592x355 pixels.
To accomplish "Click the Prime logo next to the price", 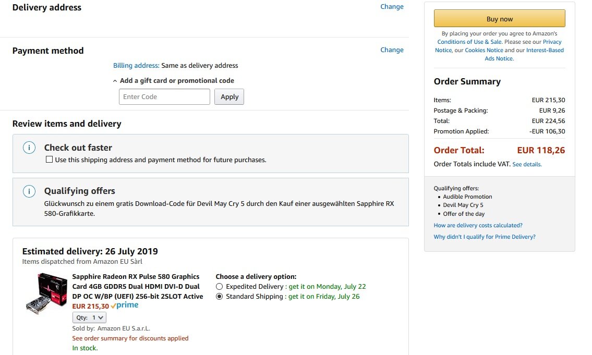I will click(125, 305).
